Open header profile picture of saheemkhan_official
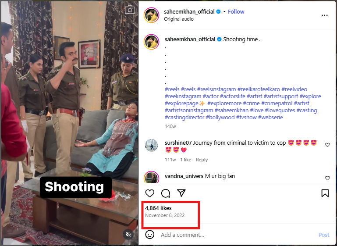Viewport: 337px width, 246px height. 151,15
